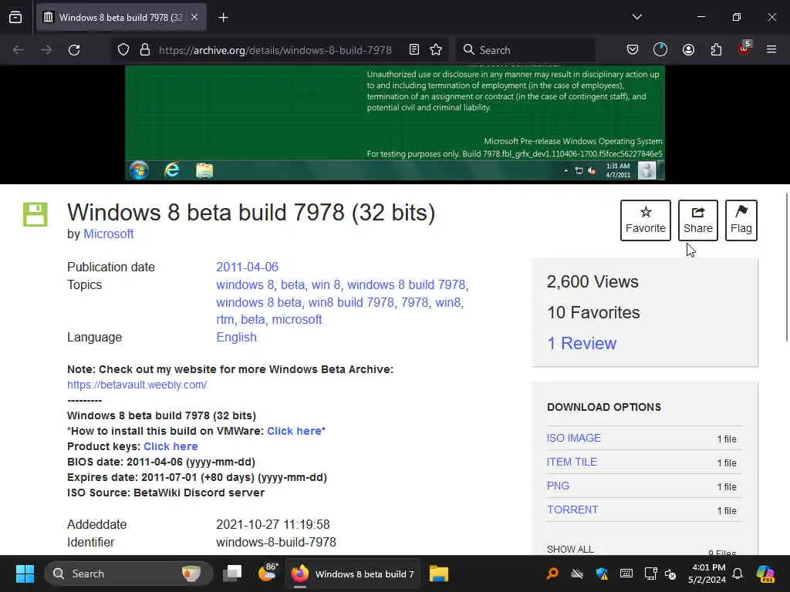Flag this archive item

click(x=741, y=220)
